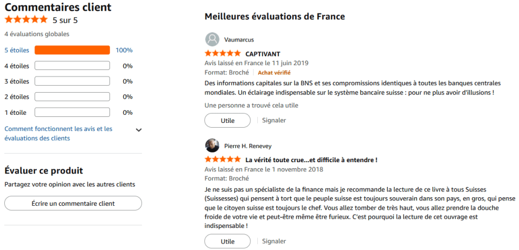Viewport: 519px width, 250px height.
Task: Mark Pierre H. Renevey review Utile
Action: coord(228,241)
